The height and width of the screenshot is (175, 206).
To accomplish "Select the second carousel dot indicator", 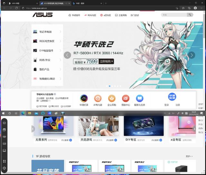I will tap(109, 86).
